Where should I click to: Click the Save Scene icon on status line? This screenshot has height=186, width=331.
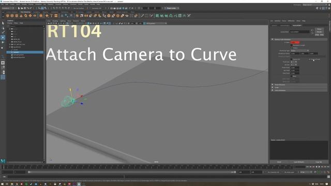pos(25,8)
